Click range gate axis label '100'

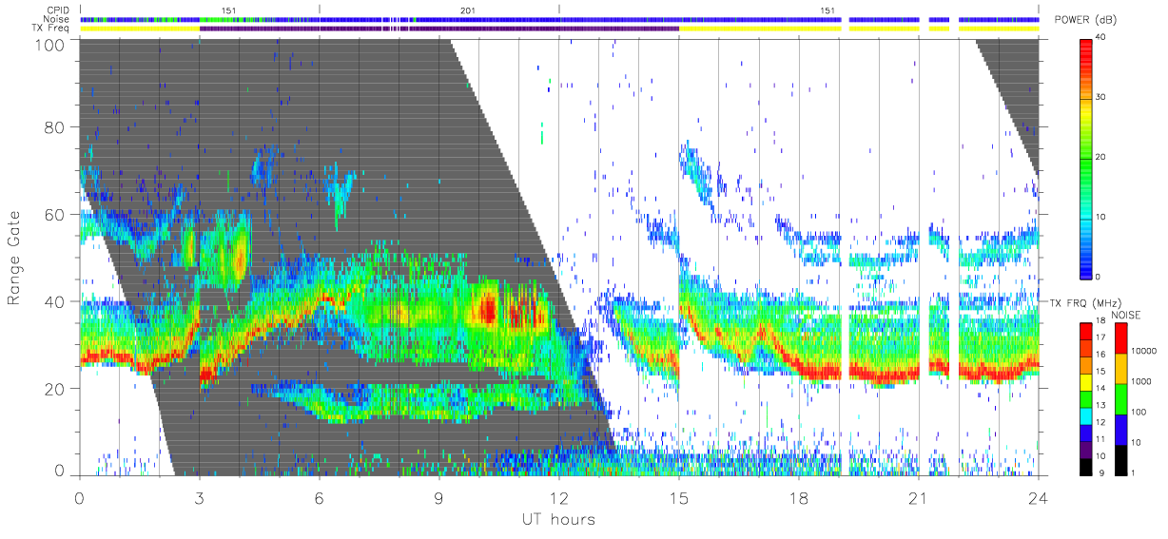(49, 43)
